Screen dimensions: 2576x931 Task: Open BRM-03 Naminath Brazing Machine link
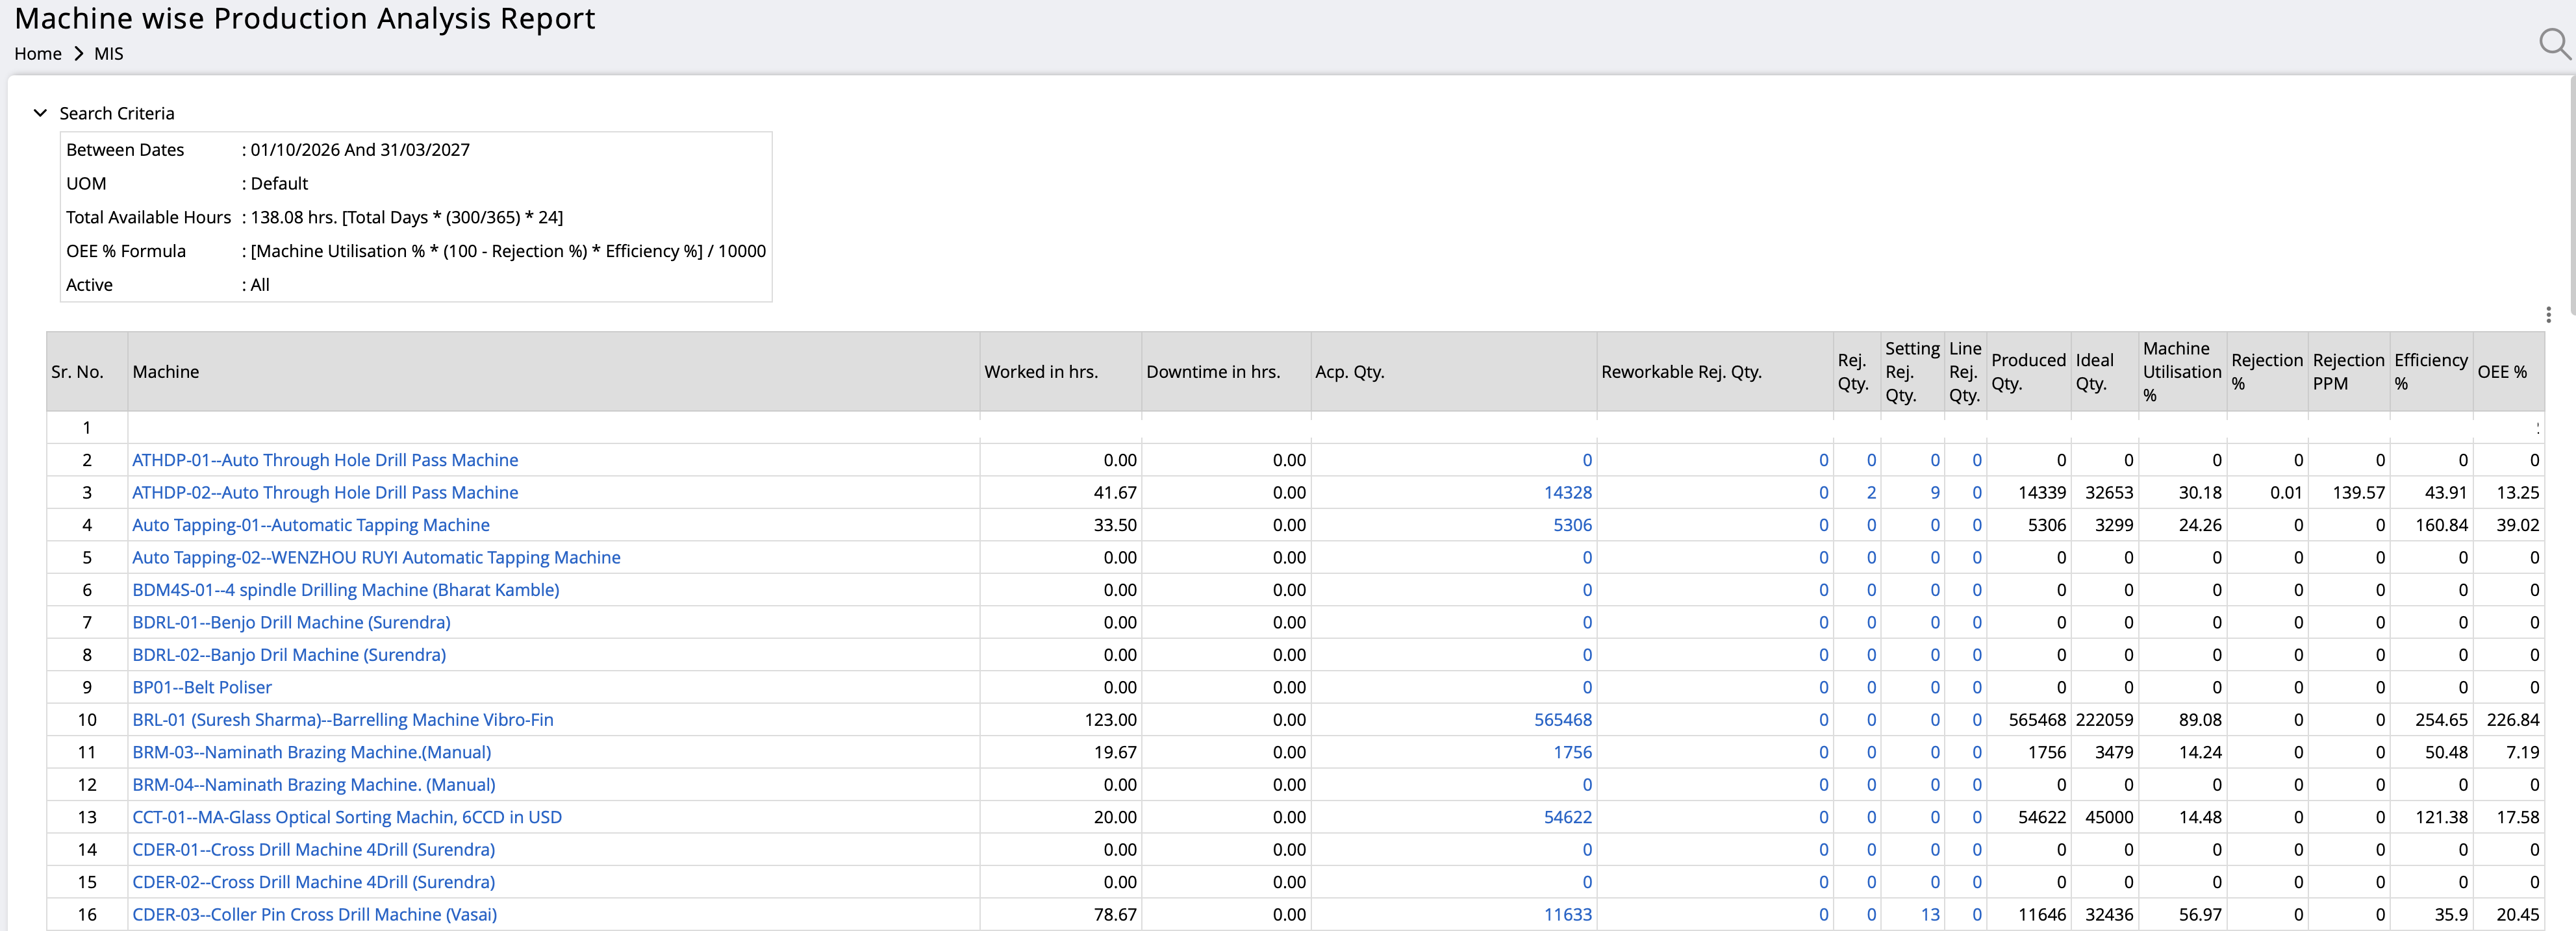312,752
